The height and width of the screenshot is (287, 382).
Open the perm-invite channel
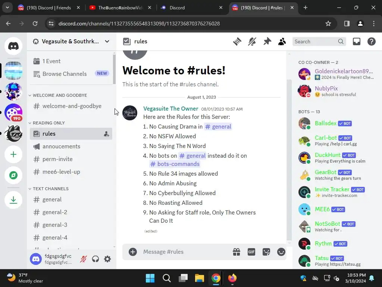tap(71, 159)
